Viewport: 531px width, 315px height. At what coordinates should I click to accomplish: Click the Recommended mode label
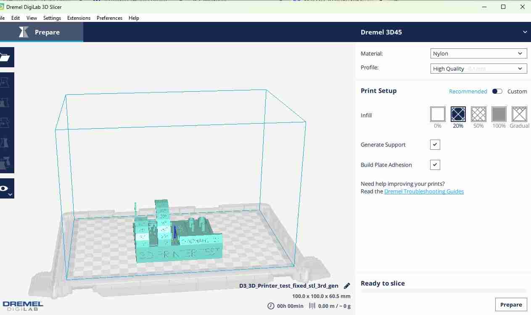point(468,91)
